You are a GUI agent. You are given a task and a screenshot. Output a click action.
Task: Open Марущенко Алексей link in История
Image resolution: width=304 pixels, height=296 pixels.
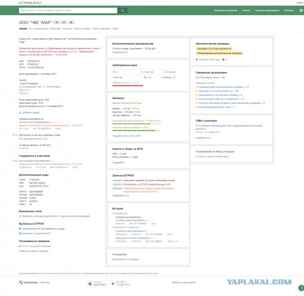click(133, 238)
